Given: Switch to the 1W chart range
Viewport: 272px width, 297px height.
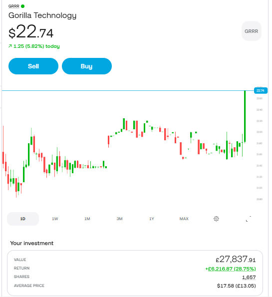Looking at the screenshot, I should coord(55,219).
